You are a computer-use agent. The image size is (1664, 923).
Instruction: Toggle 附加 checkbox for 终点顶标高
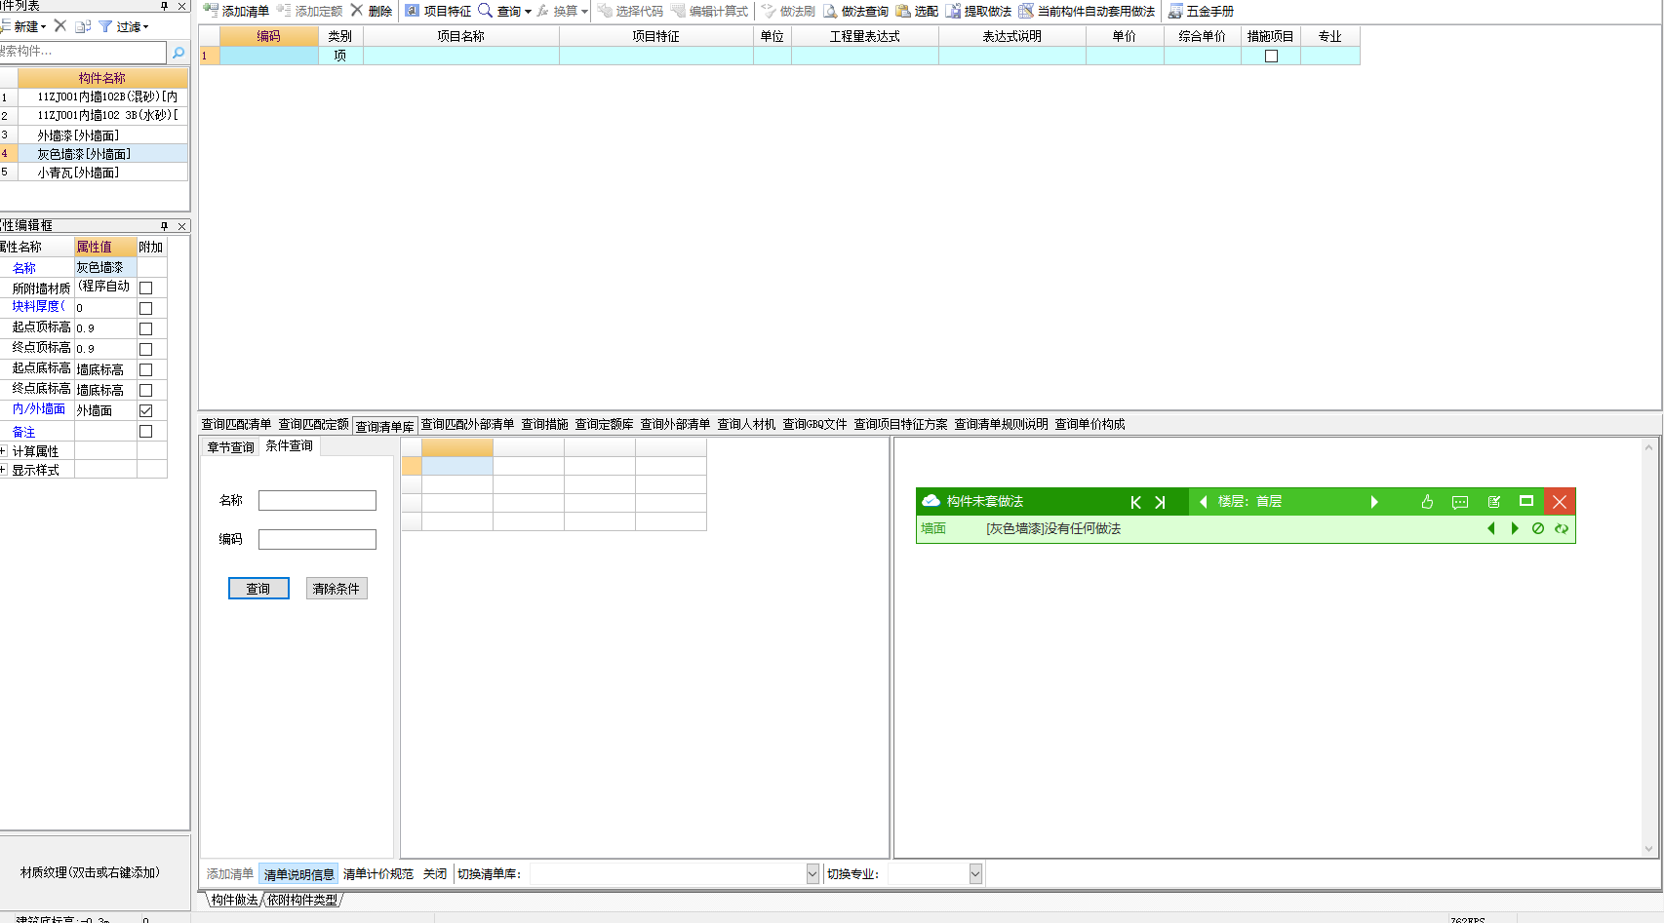coord(145,349)
